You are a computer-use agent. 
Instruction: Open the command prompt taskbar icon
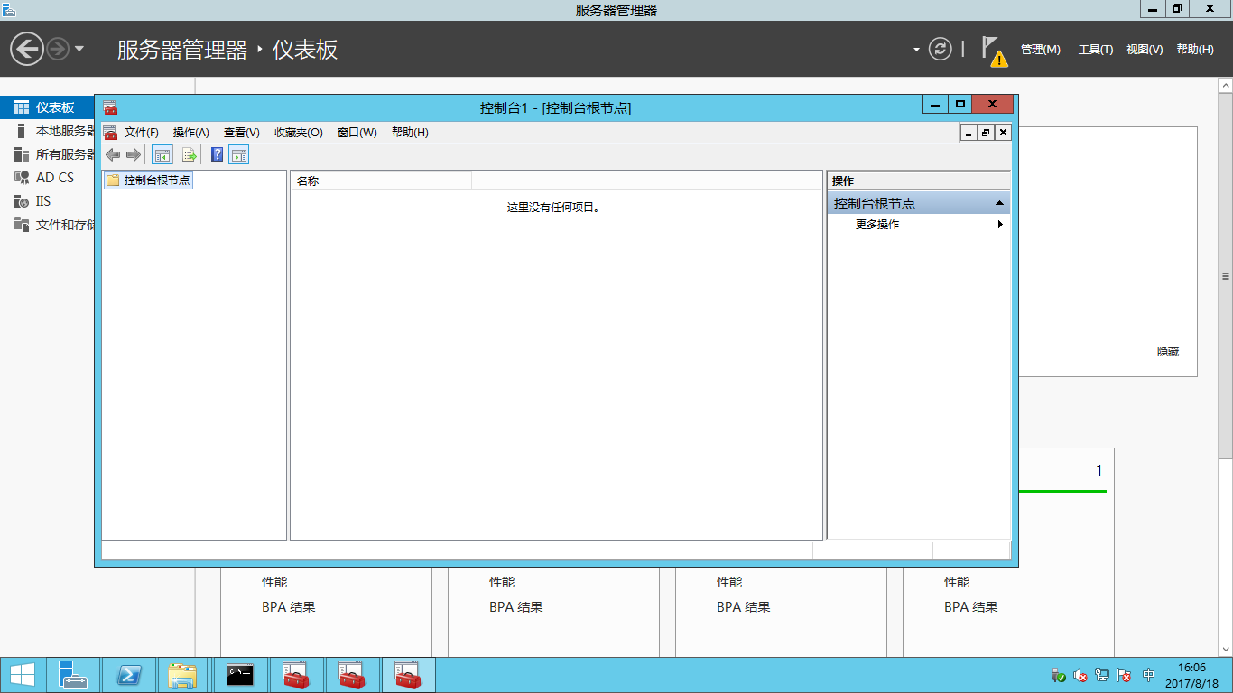click(x=240, y=675)
